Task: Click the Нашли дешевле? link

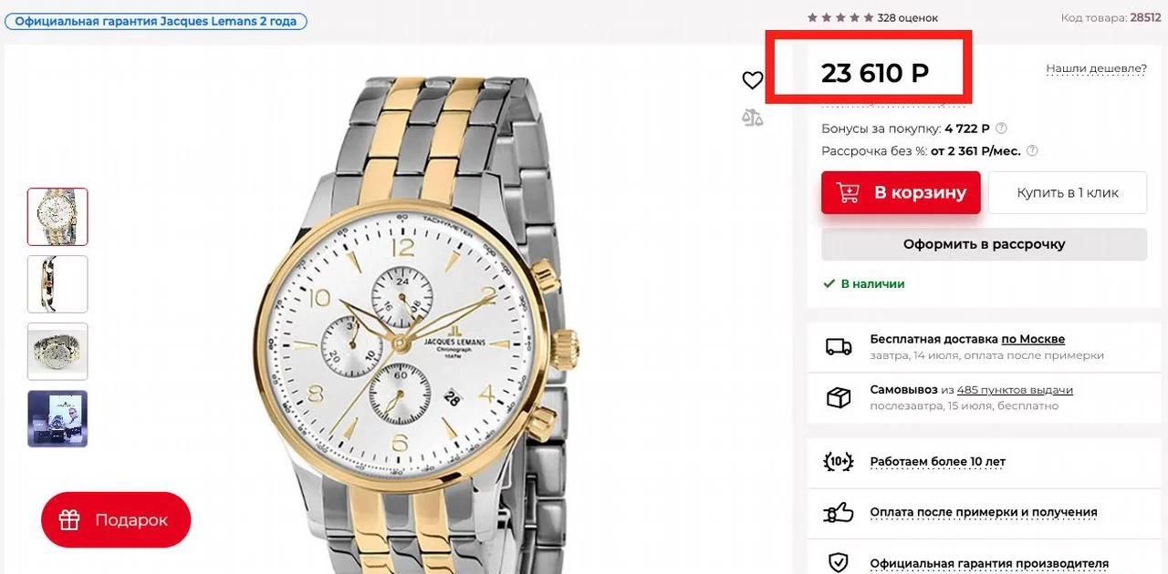Action: pyautogui.click(x=1096, y=68)
